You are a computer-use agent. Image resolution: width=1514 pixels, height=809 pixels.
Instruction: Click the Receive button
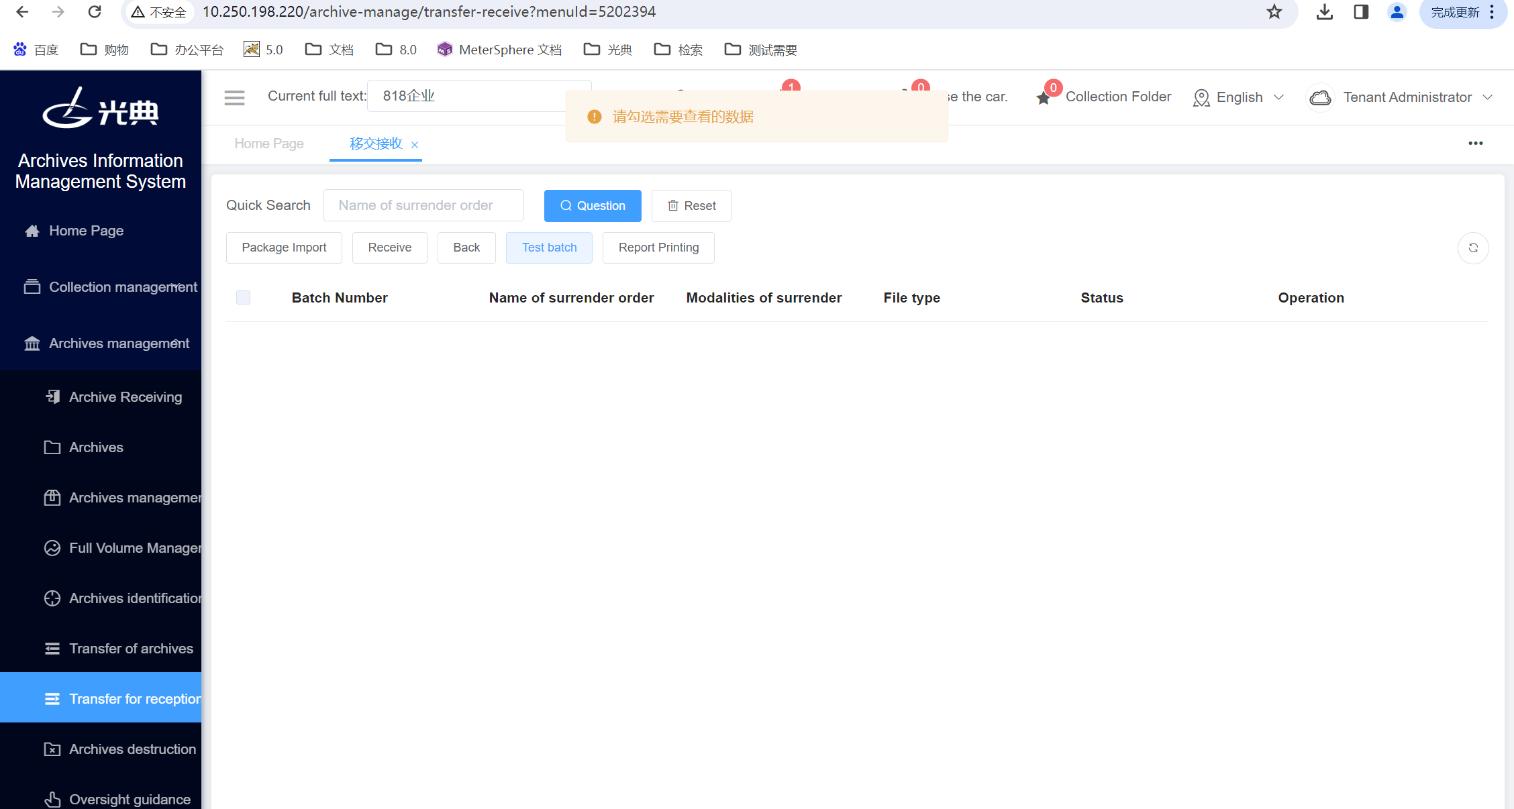(x=390, y=248)
